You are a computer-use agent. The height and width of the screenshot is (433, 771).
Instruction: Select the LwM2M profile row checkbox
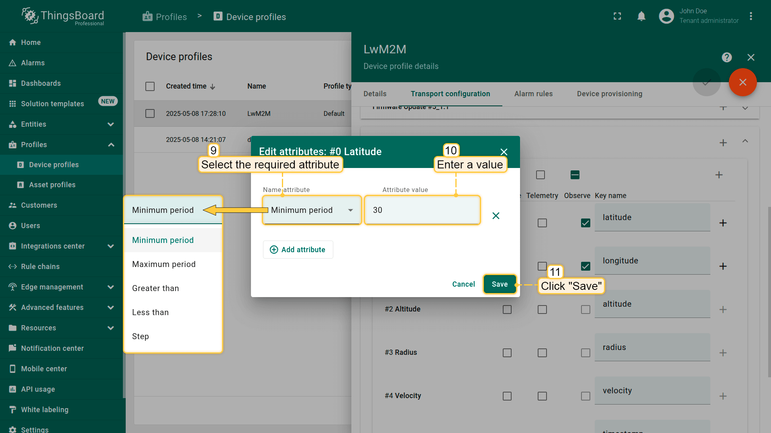click(x=150, y=113)
